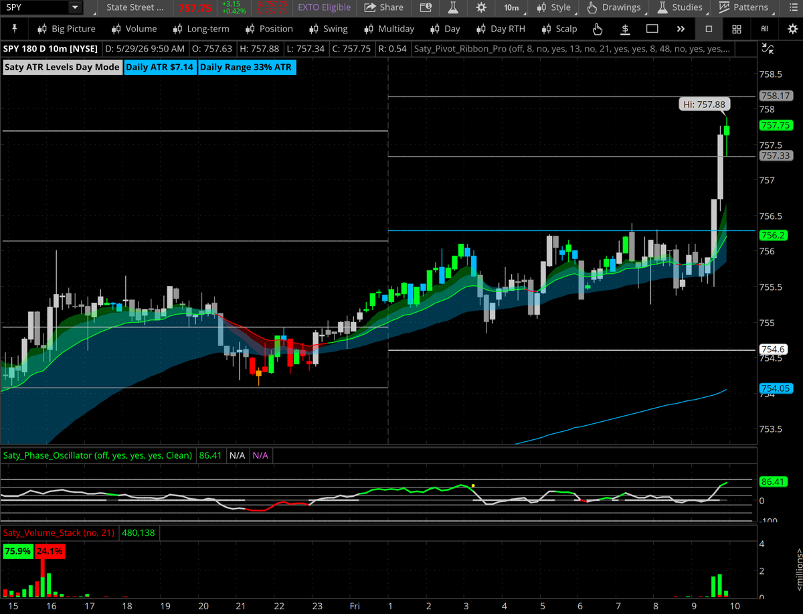Apply the Swing chart style
Image resolution: width=803 pixels, height=614 pixels.
(329, 29)
